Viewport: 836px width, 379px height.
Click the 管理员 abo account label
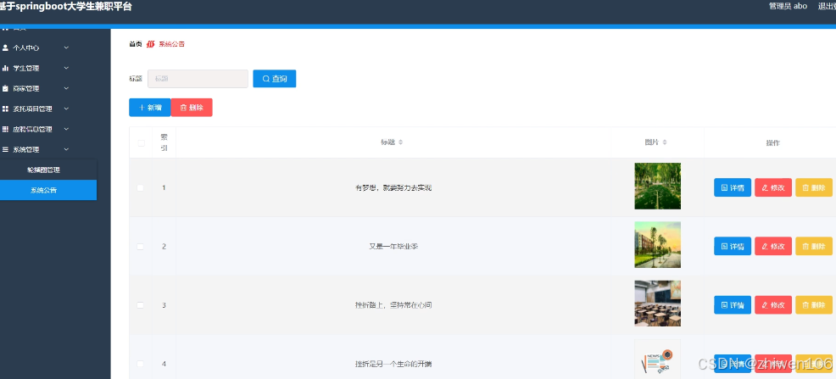[788, 6]
